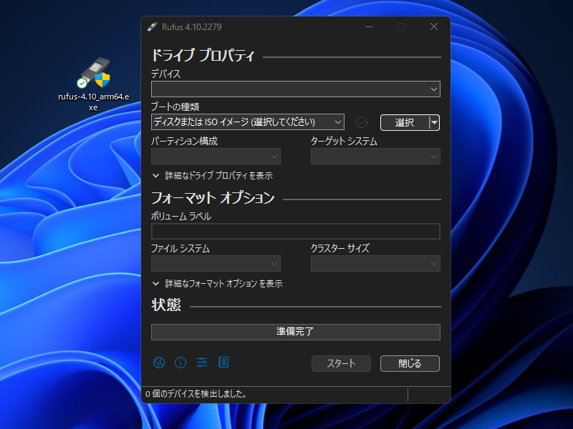
Task: Click the disk checkmark icon beside ブートの種類
Action: [361, 122]
